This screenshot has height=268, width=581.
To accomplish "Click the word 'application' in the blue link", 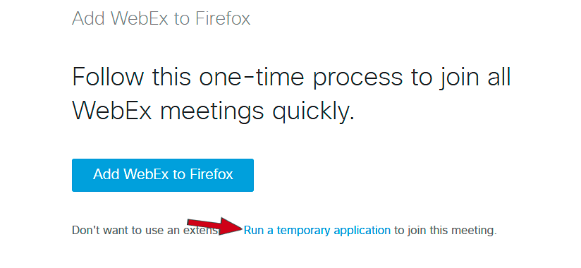I will tap(362, 231).
